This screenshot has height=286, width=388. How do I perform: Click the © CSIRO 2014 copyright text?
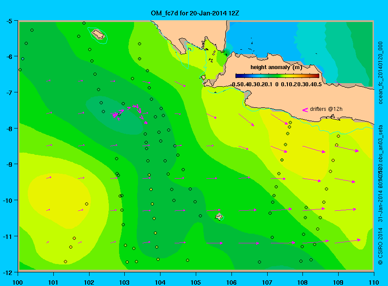[381, 246]
